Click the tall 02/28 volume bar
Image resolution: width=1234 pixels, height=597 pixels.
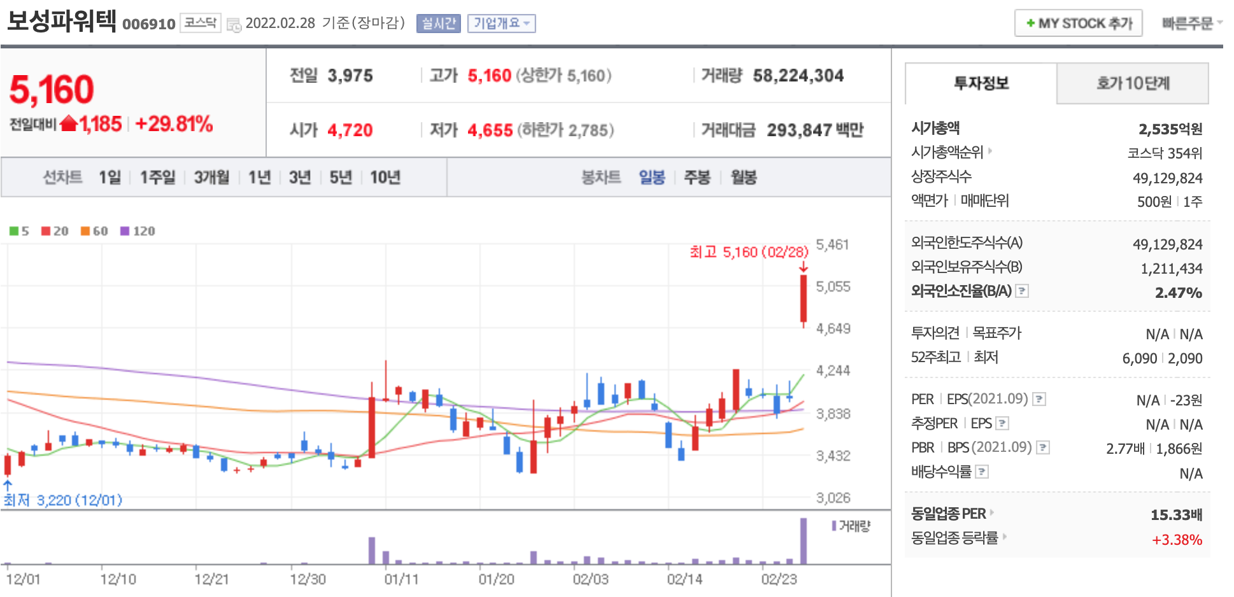(804, 541)
